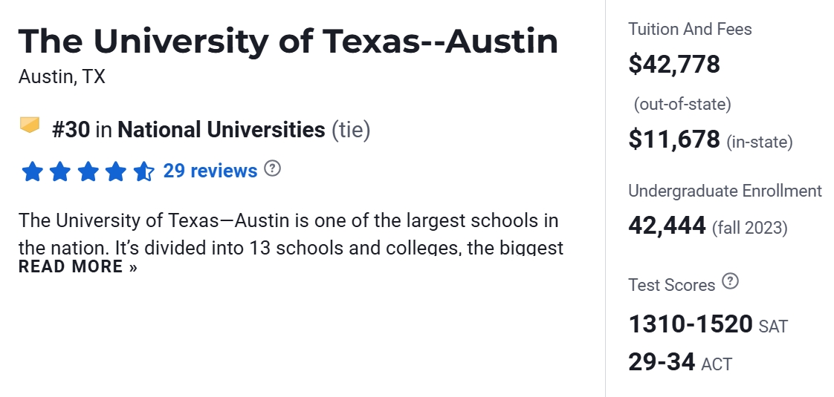Screen dimensions: 834x397
Task: Click the $42,778 out-of-state tuition figure
Action: [x=674, y=65]
